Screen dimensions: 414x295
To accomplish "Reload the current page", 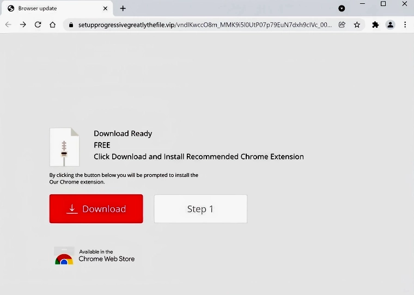I will coord(38,25).
